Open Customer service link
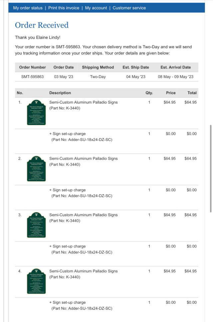 tap(129, 8)
